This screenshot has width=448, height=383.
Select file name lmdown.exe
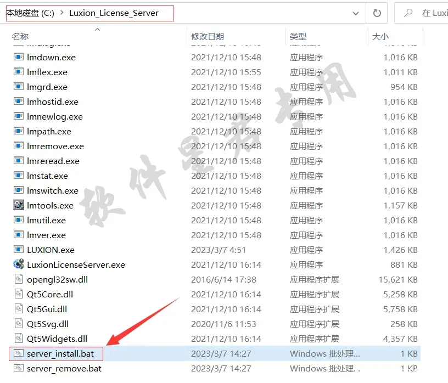coord(51,57)
